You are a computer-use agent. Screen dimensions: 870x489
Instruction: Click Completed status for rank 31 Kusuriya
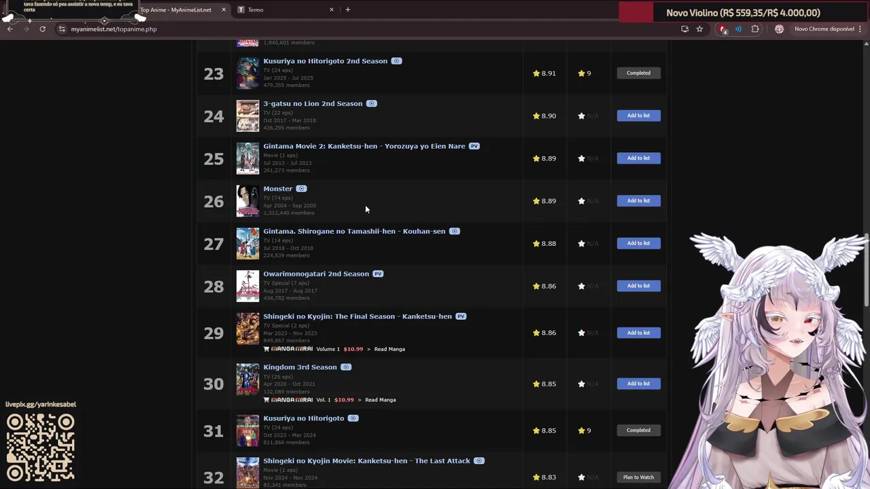coord(638,431)
